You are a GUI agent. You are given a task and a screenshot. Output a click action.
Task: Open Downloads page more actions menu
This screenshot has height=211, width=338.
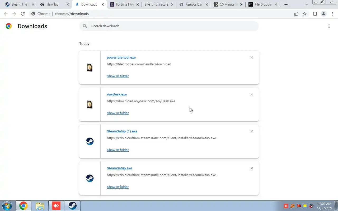tap(329, 26)
